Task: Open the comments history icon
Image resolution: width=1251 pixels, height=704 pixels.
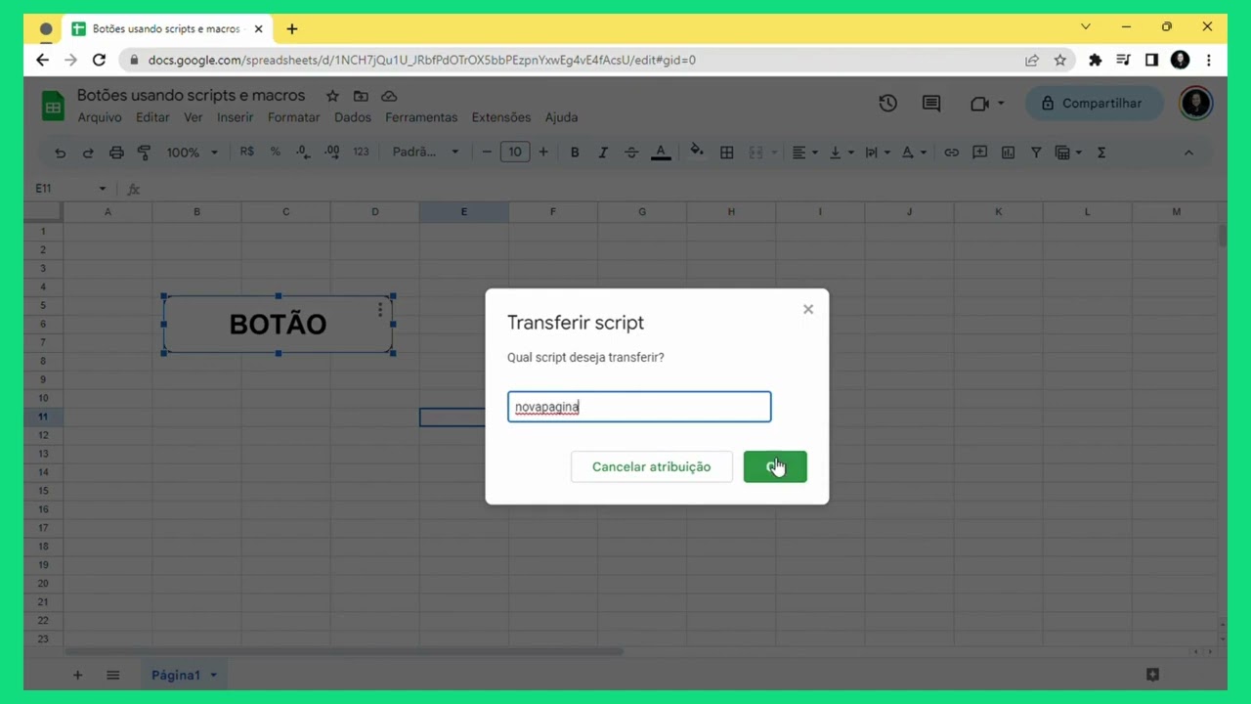Action: pos(931,103)
